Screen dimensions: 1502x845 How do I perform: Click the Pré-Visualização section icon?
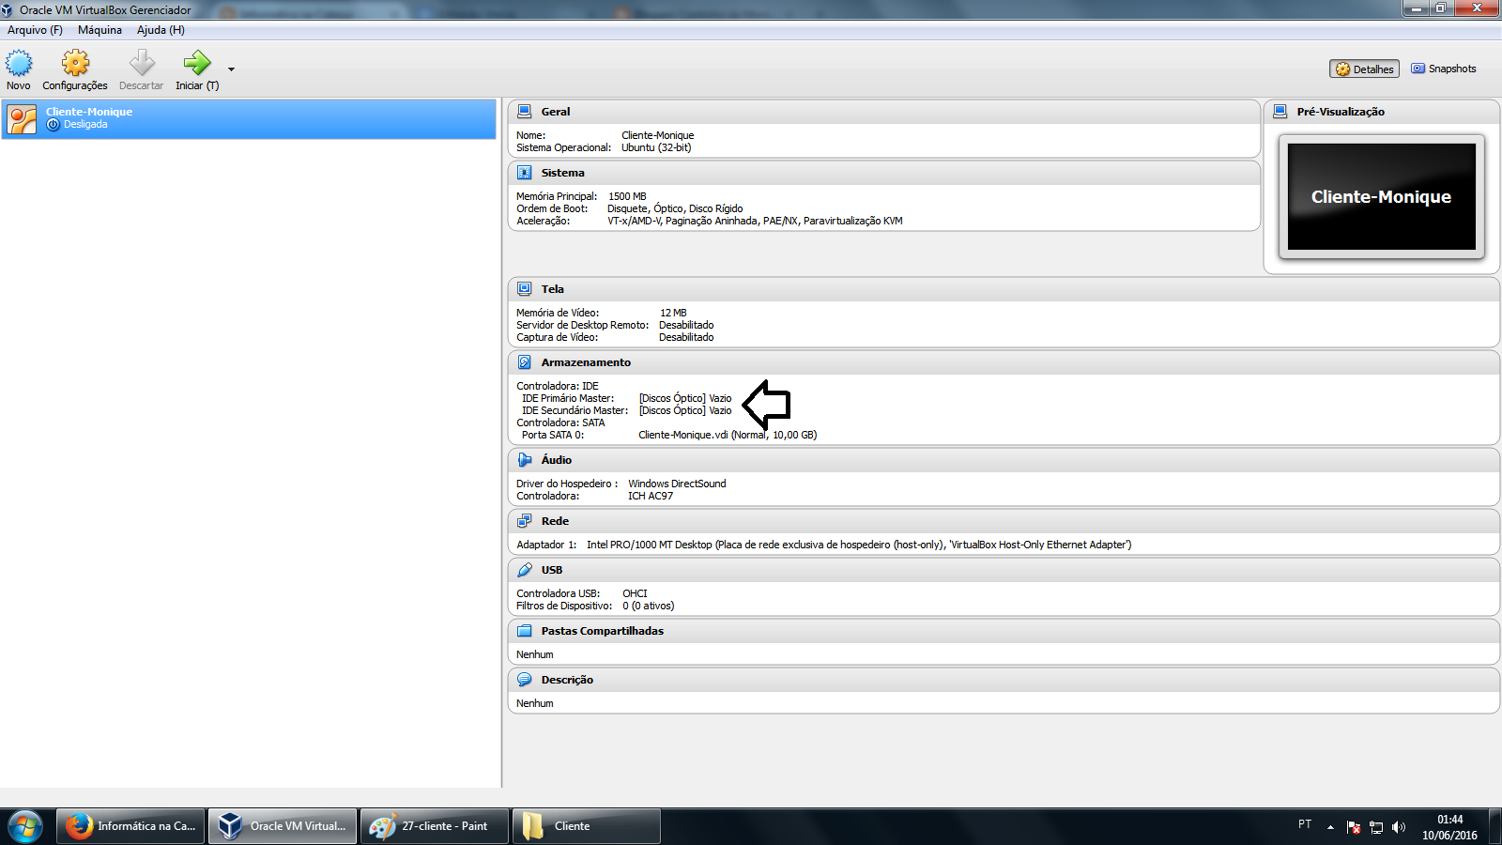pyautogui.click(x=1280, y=112)
